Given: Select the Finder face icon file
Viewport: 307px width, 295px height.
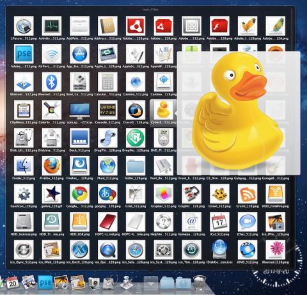Looking at the screenshot, I should [x=24, y=166].
